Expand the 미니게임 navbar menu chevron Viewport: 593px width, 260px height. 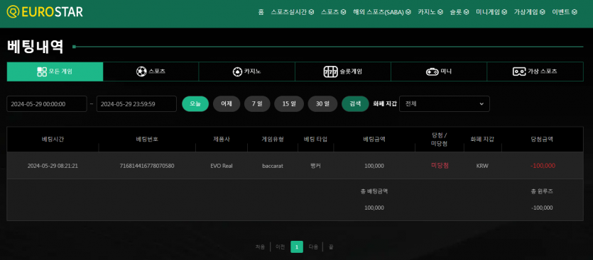click(x=504, y=12)
